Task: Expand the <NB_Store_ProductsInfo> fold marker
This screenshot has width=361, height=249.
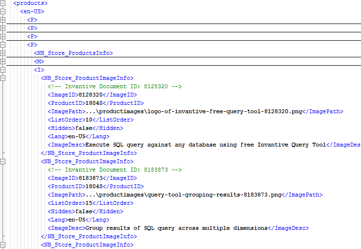Action: [2, 53]
